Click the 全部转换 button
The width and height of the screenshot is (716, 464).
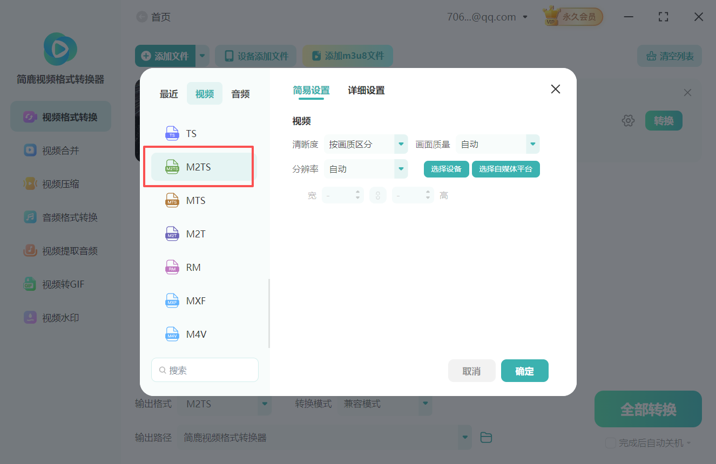point(647,408)
